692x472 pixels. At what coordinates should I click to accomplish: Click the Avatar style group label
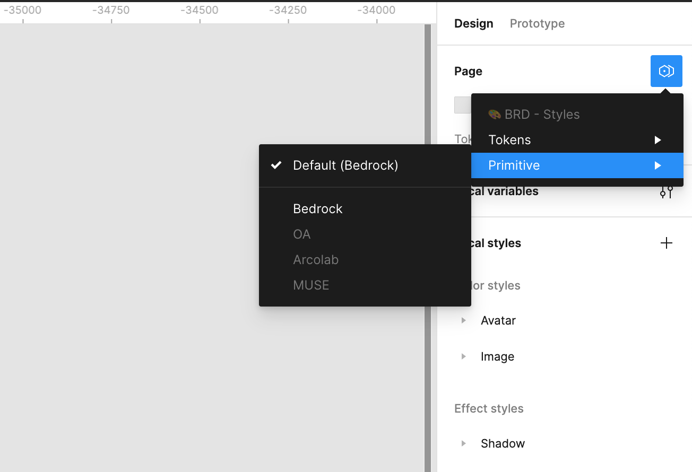pos(498,320)
